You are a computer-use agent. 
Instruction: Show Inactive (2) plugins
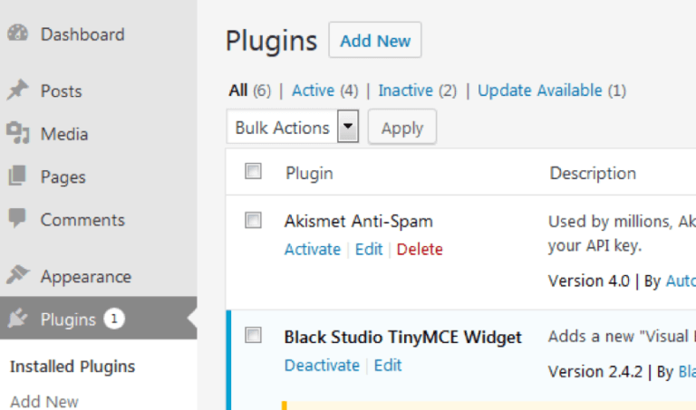[x=417, y=91]
